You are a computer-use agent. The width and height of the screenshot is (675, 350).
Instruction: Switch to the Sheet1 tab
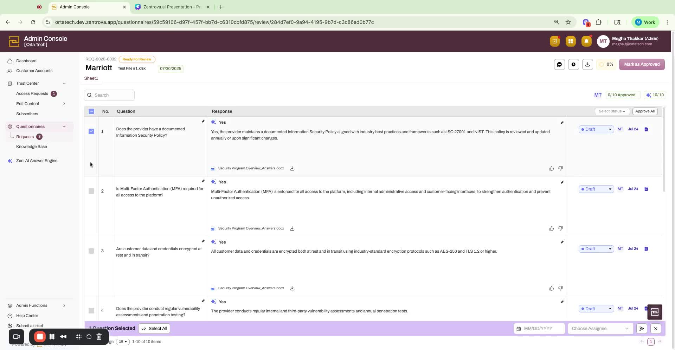pos(91,79)
